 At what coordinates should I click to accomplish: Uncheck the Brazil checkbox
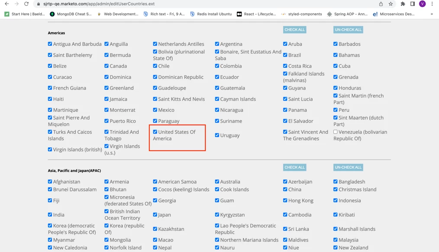[285, 55]
